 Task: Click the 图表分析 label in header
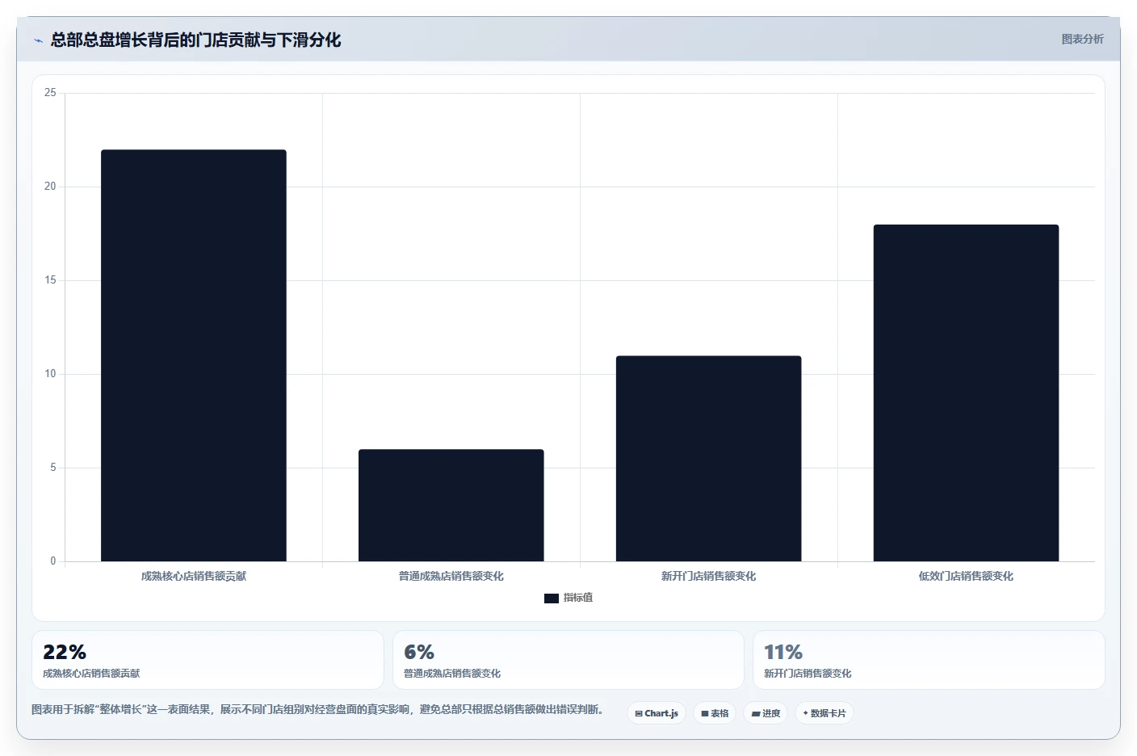click(1082, 39)
